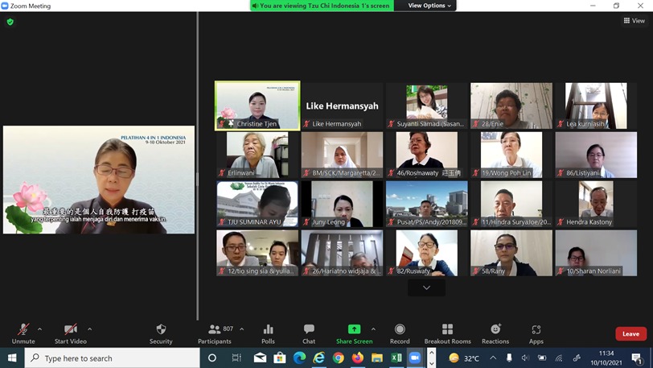Select Like Hermansyah's participant tile

click(x=342, y=105)
